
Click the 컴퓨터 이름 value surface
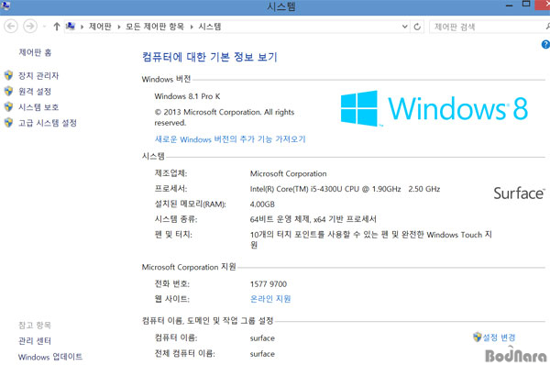[x=262, y=338]
